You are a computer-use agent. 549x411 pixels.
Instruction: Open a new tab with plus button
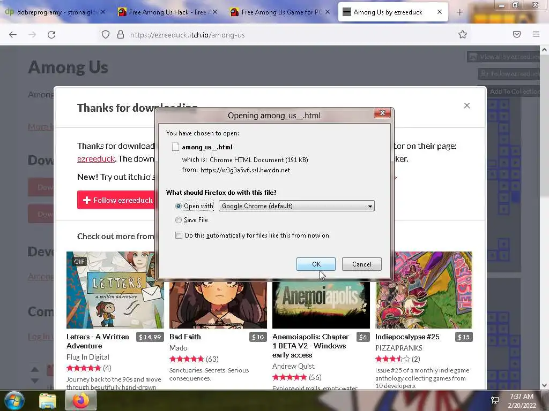[x=459, y=12]
